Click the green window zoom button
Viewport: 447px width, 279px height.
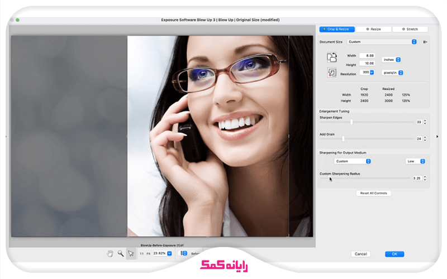click(x=17, y=20)
